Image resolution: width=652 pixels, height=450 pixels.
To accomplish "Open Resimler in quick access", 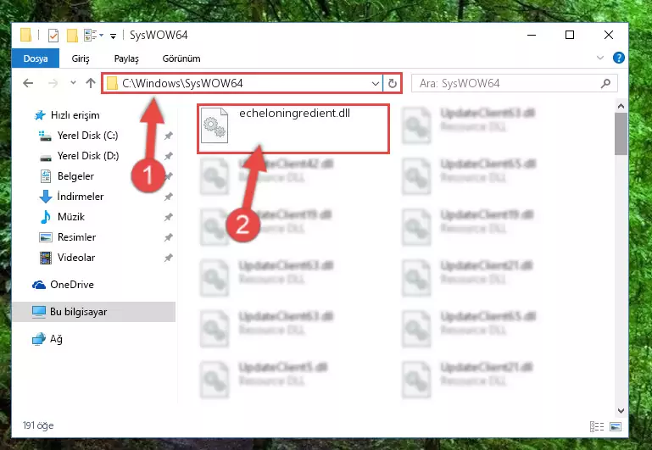I will click(x=76, y=237).
